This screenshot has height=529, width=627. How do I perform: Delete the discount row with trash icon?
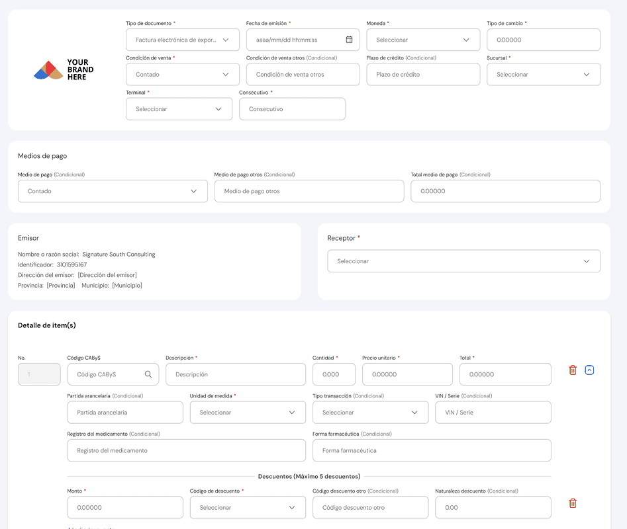click(573, 503)
